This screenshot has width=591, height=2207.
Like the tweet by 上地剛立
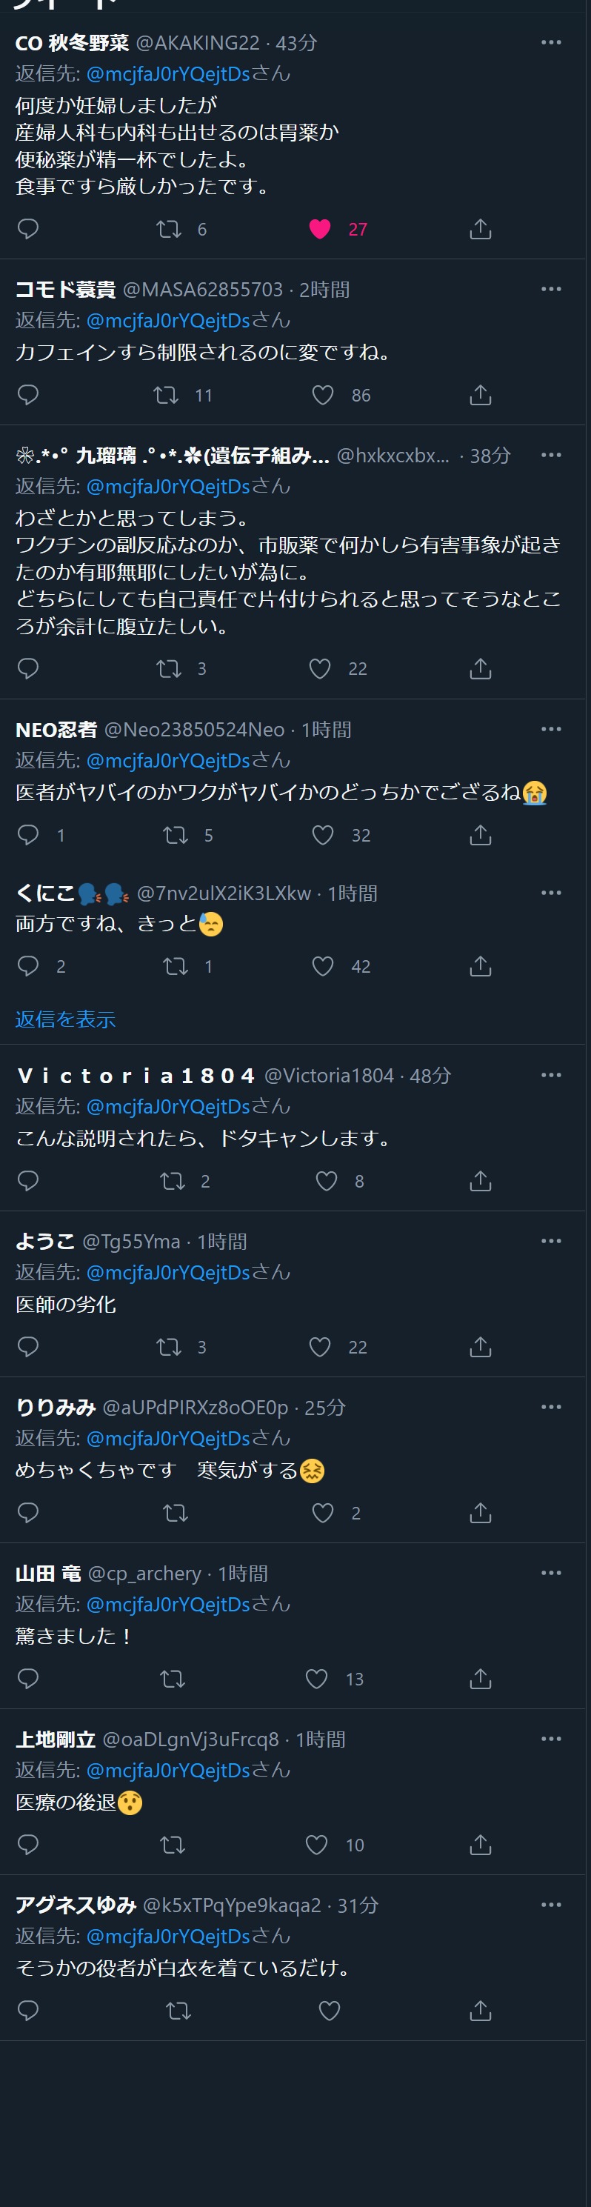point(316,1845)
